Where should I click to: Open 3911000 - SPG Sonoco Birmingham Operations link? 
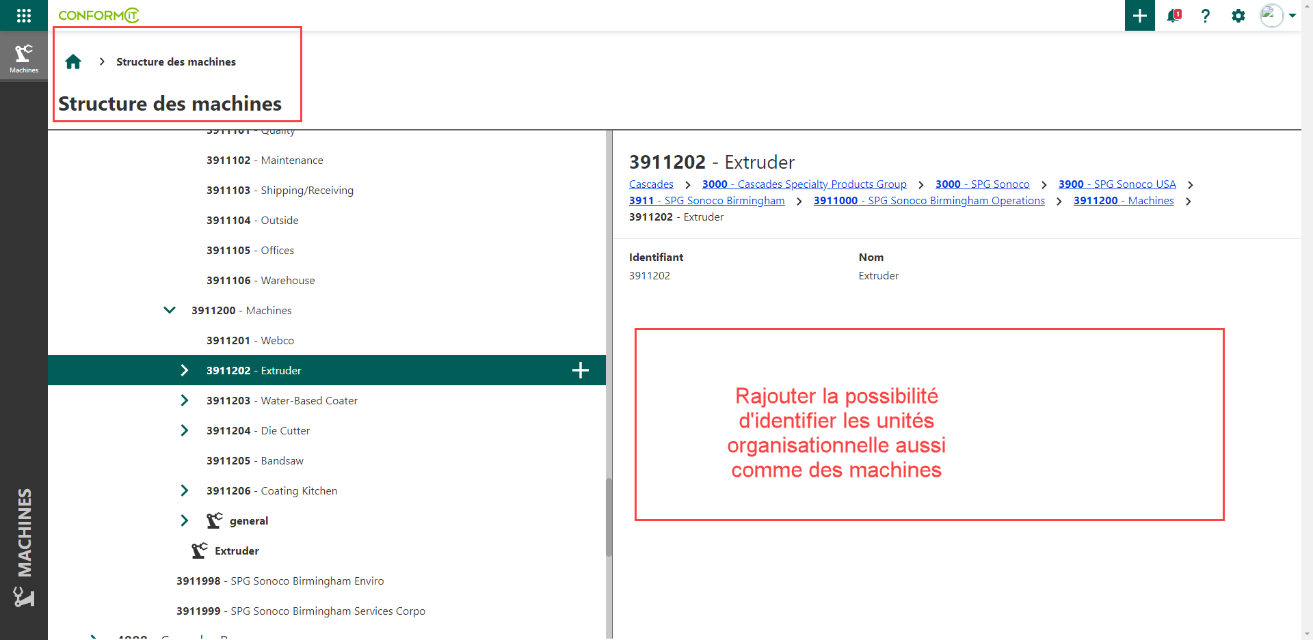929,201
